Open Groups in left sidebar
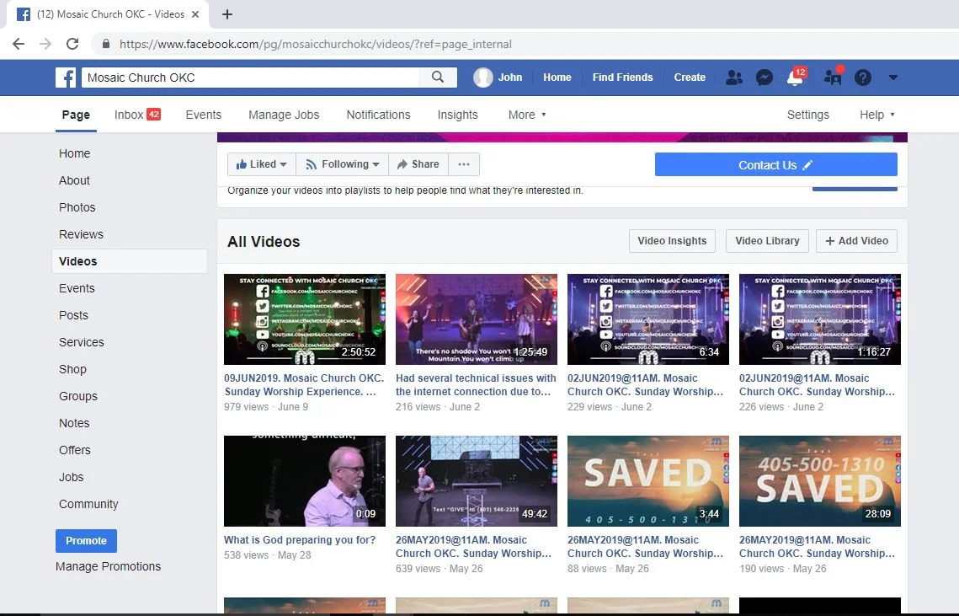The height and width of the screenshot is (616, 959). [77, 396]
